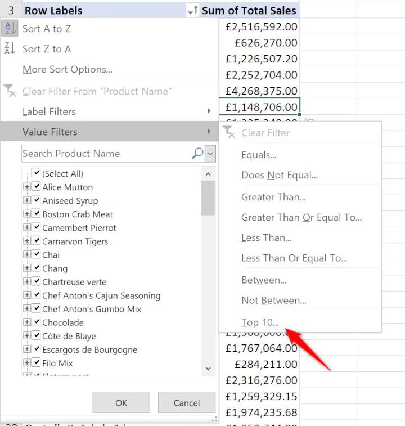Click the Row Labels filter dropdown button
This screenshot has width=405, height=426.
192,10
